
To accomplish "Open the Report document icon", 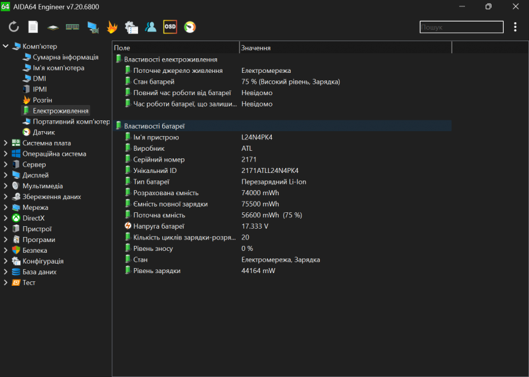I will click(33, 27).
